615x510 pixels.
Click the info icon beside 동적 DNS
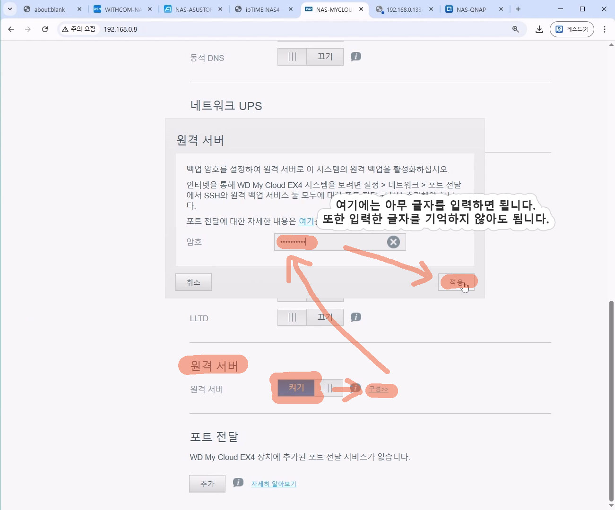coord(356,57)
